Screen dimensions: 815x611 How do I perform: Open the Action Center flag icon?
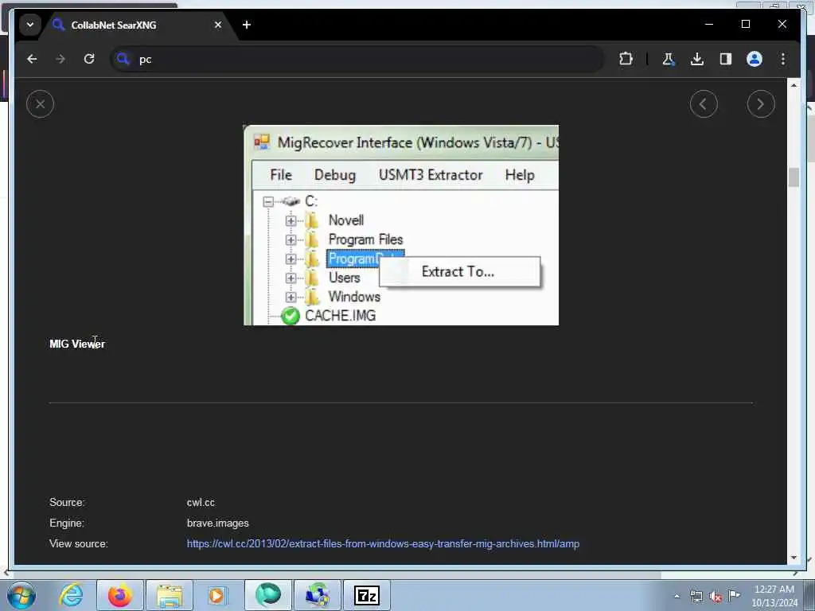734,595
